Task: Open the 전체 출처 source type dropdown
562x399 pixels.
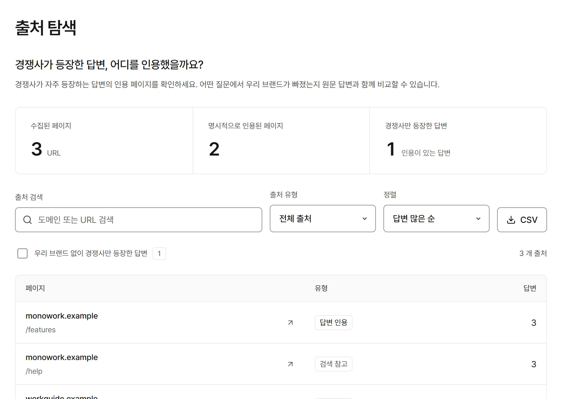Action: click(323, 219)
